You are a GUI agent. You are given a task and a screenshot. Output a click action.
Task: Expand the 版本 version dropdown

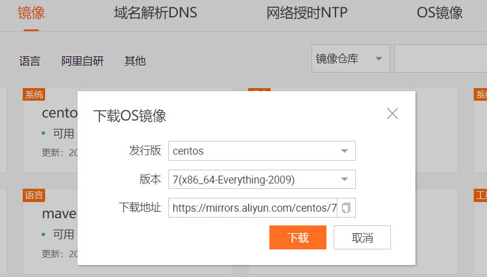262,180
